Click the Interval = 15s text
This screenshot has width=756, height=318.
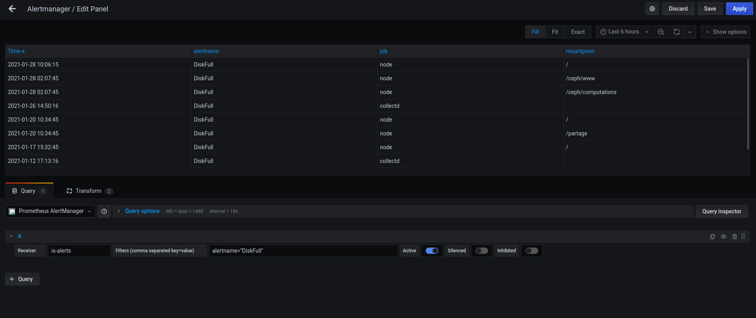pyautogui.click(x=223, y=211)
